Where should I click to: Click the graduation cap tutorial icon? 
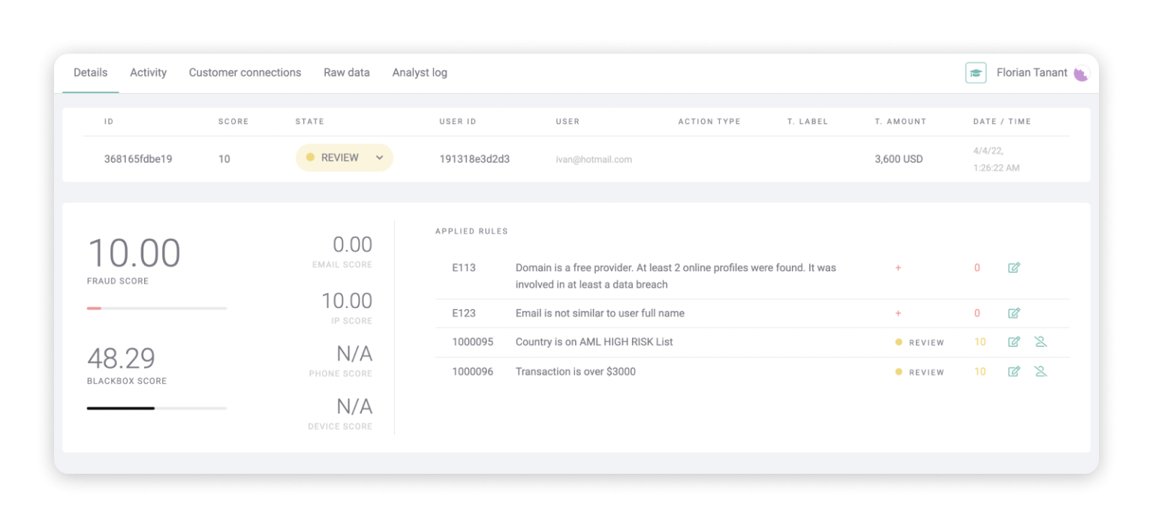tap(975, 73)
